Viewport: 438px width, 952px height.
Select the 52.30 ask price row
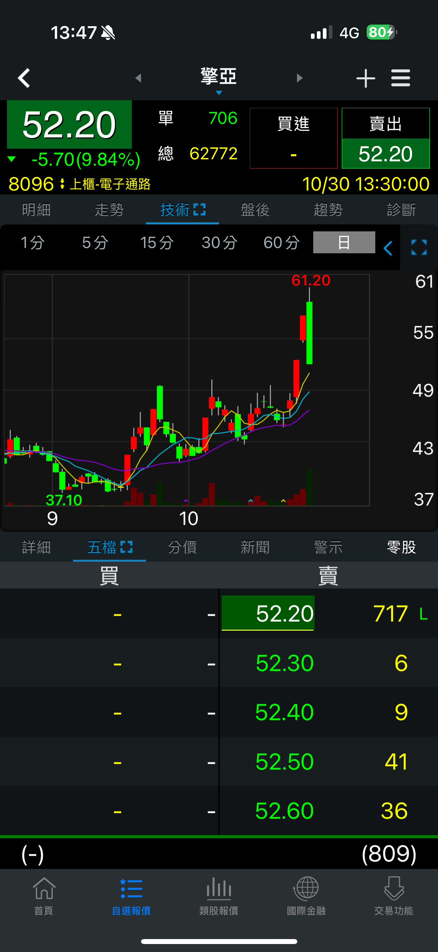(x=329, y=663)
